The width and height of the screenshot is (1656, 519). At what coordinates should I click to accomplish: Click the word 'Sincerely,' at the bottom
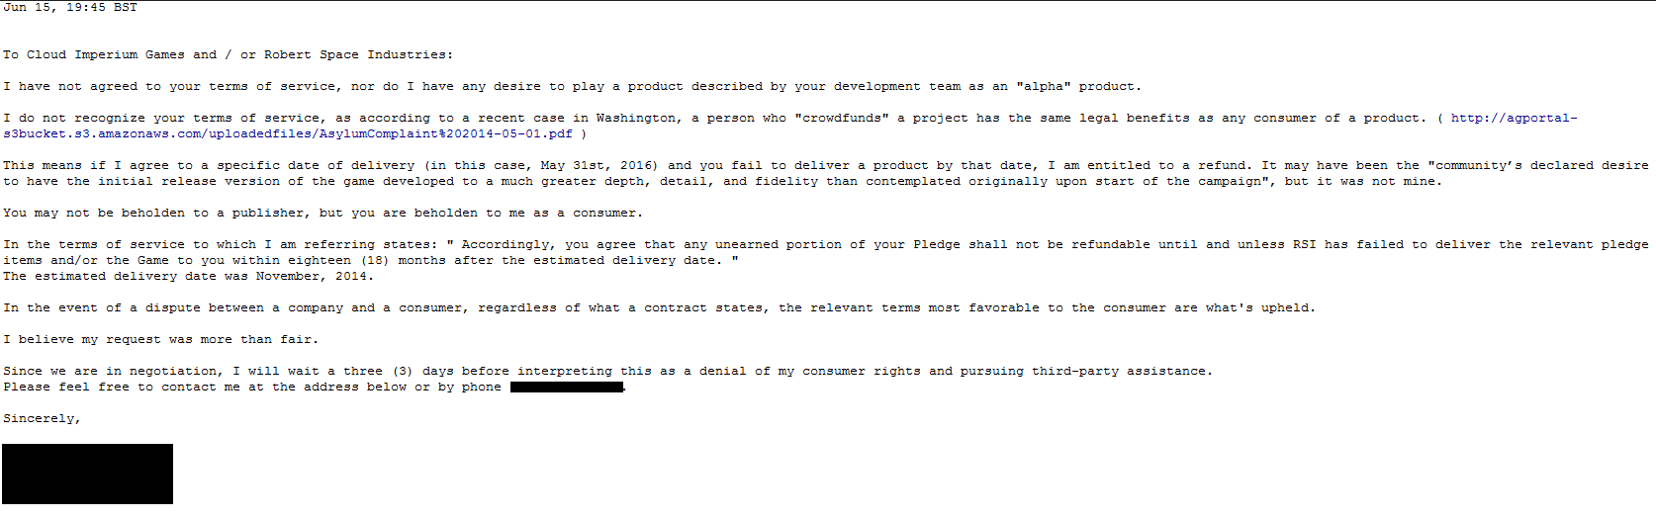click(42, 418)
